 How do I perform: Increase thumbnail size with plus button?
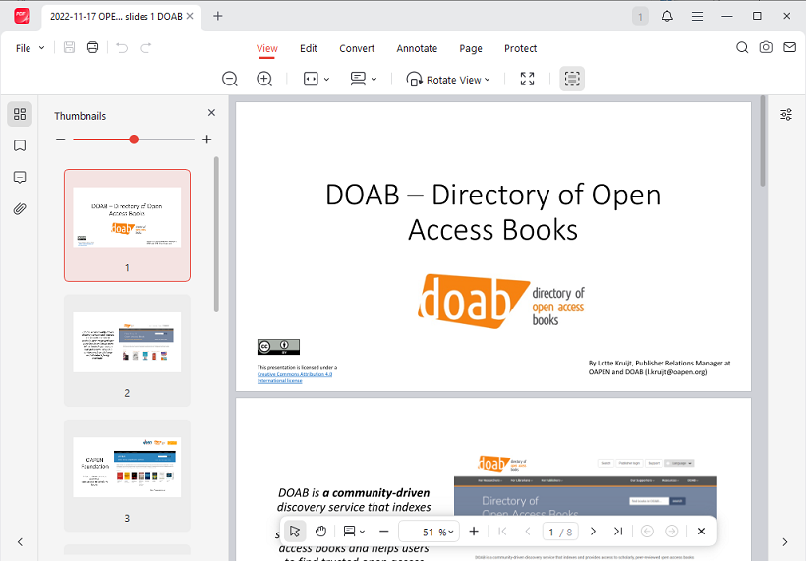point(207,140)
